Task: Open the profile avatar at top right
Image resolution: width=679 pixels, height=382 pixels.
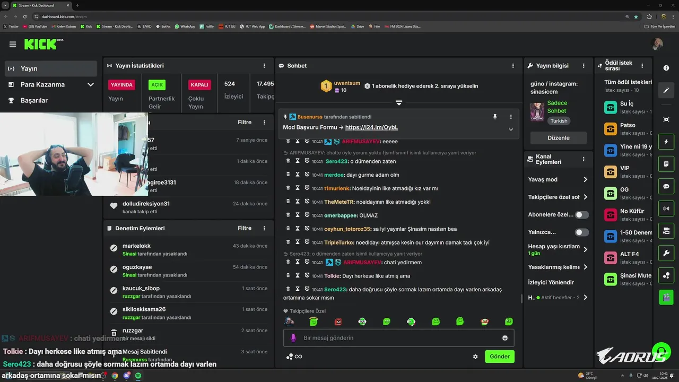Action: [x=657, y=44]
